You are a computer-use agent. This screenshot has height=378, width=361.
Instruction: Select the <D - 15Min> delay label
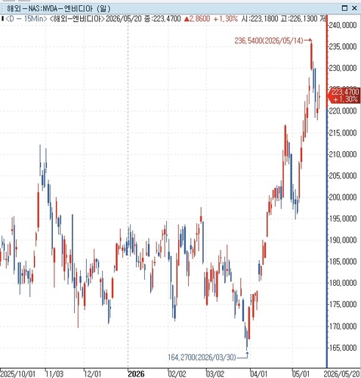pos(26,19)
